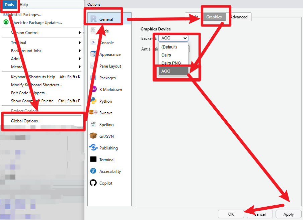Click the green package updates icon
303x220 pixels.
pyautogui.click(x=6, y=22)
